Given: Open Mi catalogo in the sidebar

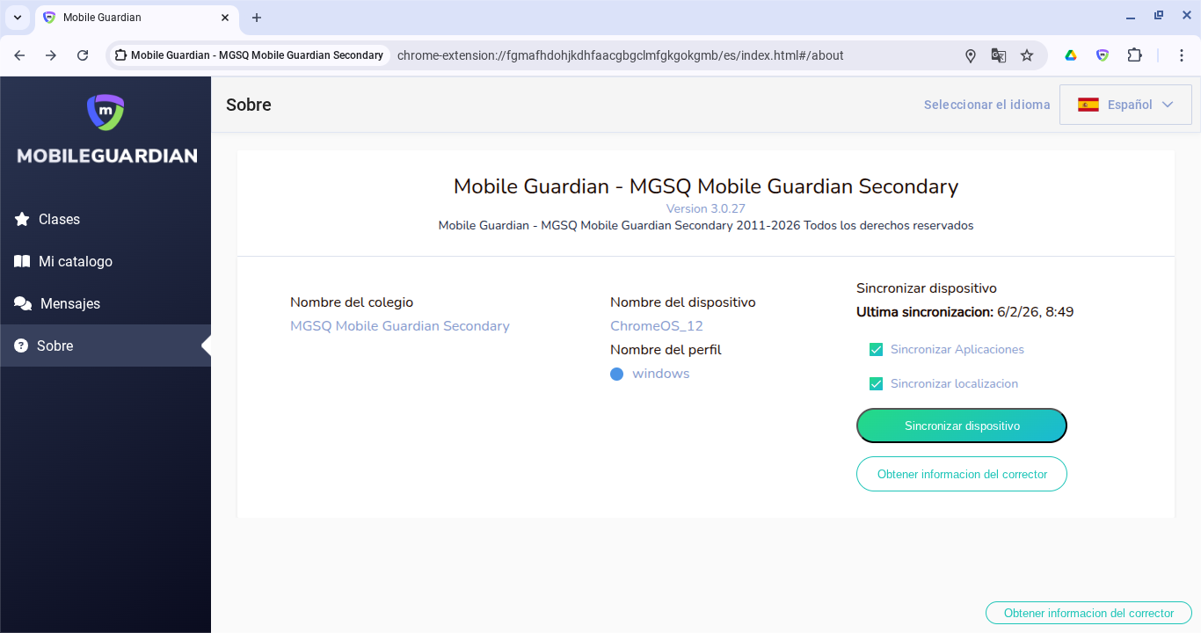Looking at the screenshot, I should click(x=75, y=262).
